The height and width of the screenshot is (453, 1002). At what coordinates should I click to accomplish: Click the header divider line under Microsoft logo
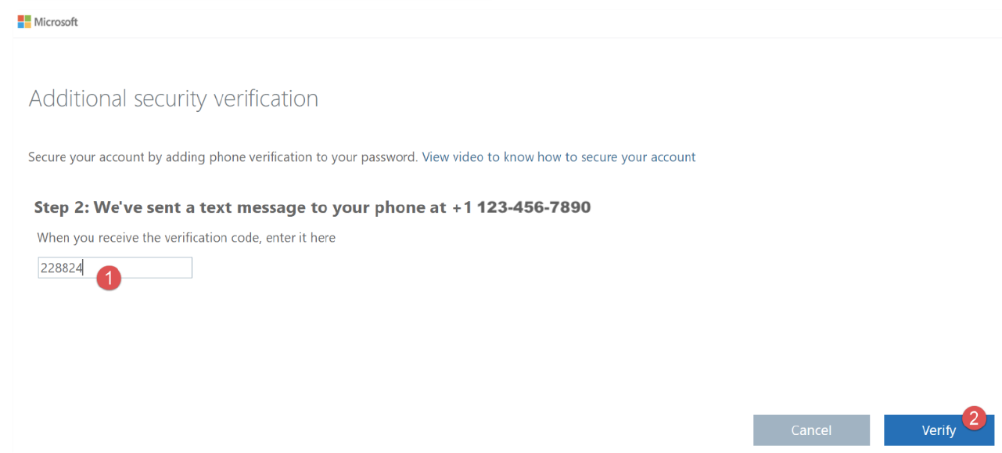pos(507,38)
